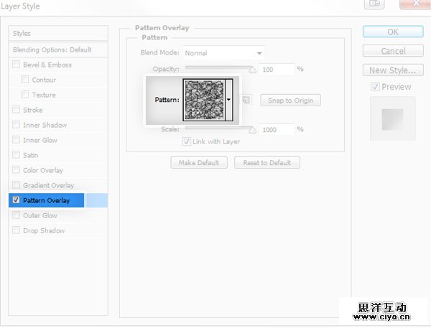Click the pattern thumbnail swatch
The height and width of the screenshot is (328, 431).
click(204, 100)
